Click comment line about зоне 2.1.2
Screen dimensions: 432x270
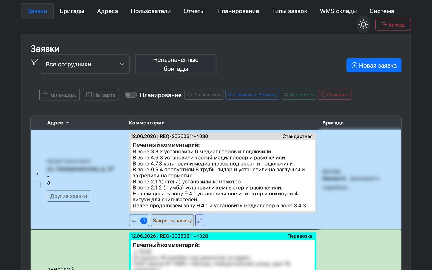pyautogui.click(x=207, y=187)
